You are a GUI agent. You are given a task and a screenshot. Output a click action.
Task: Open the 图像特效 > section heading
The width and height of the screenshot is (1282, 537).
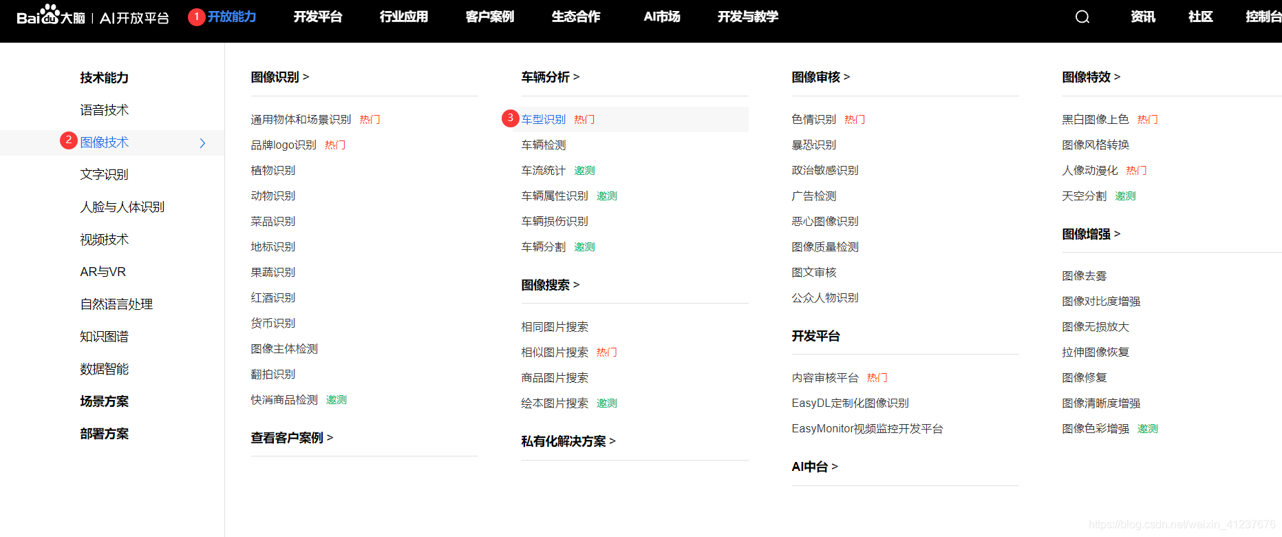(1091, 77)
